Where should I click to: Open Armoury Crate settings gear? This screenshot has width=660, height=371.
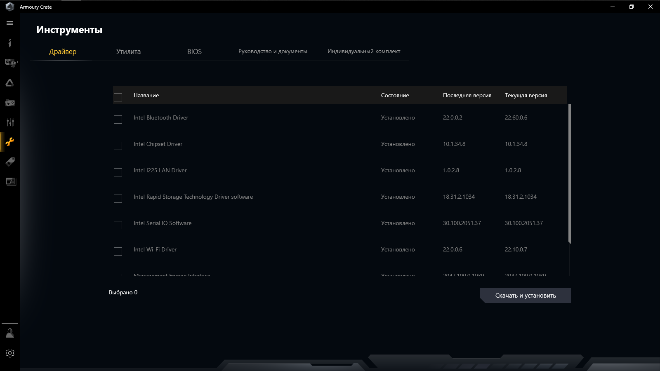pyautogui.click(x=9, y=353)
